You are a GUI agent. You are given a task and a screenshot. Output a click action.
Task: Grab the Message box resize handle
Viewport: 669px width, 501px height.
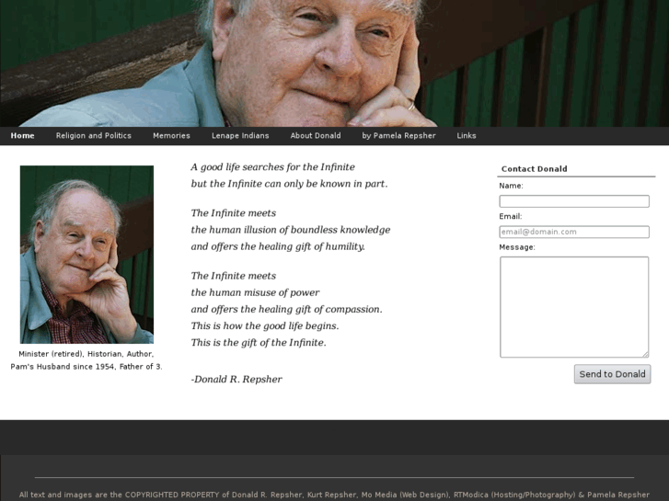click(645, 354)
